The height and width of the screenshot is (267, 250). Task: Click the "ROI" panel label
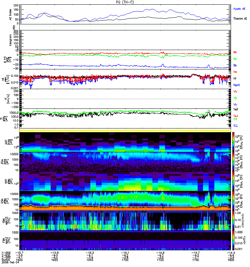pos(14,27)
